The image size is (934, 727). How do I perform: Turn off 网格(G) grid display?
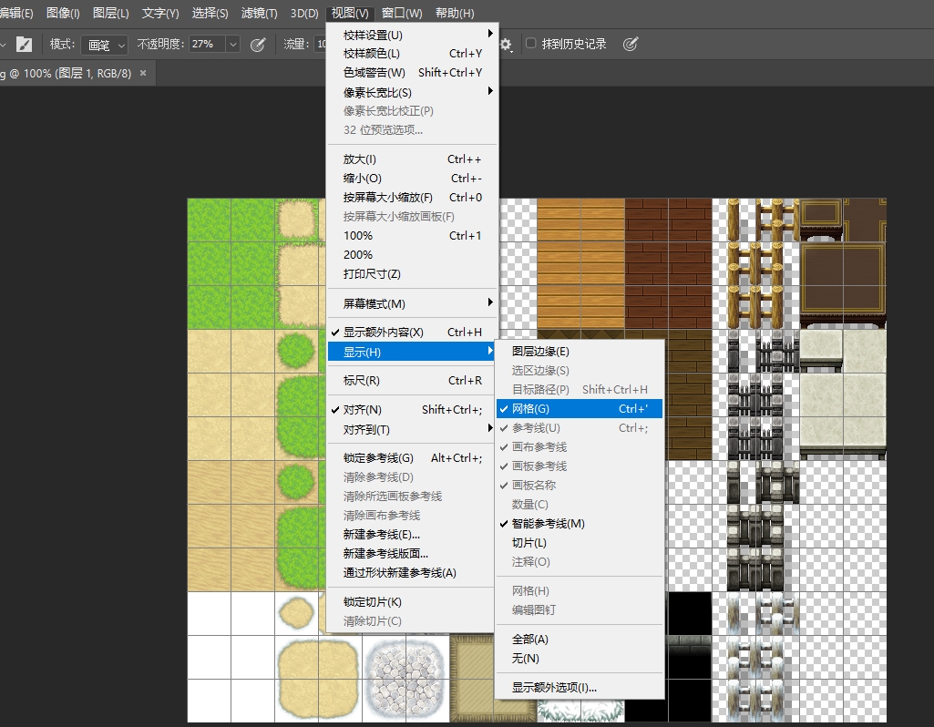point(579,409)
